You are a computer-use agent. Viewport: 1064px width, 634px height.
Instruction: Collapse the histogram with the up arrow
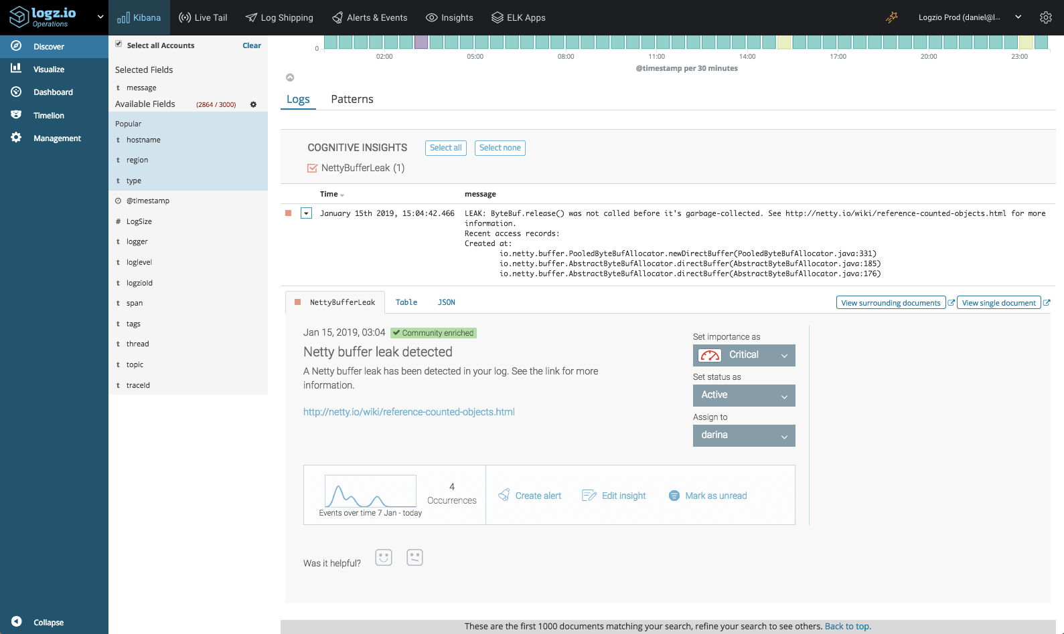[x=290, y=78]
